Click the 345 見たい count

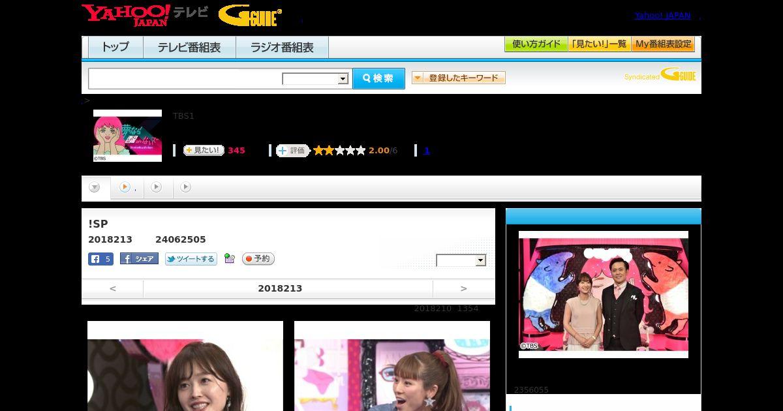pos(236,151)
